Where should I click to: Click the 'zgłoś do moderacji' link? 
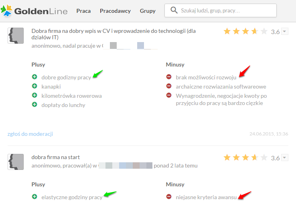click(x=30, y=134)
